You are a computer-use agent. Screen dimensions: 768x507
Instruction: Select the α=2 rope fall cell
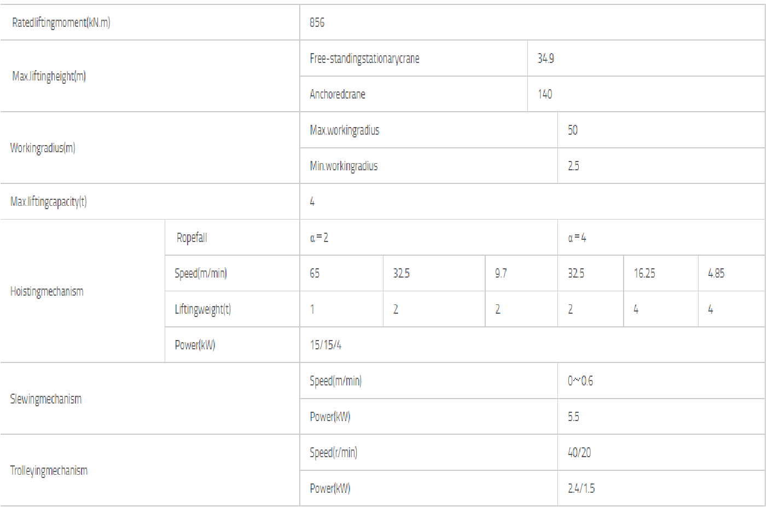click(x=319, y=238)
